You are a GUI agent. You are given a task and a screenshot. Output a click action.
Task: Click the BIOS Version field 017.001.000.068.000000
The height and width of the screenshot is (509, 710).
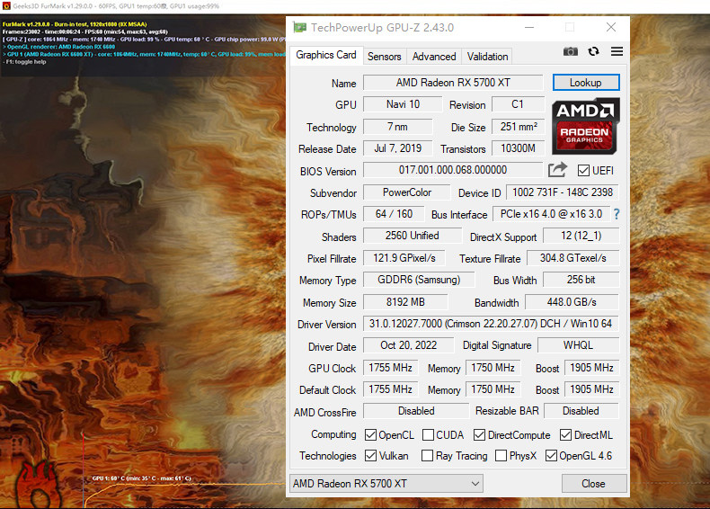[453, 171]
